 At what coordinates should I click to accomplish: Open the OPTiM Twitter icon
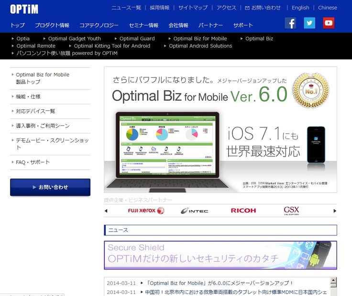(x=309, y=23)
